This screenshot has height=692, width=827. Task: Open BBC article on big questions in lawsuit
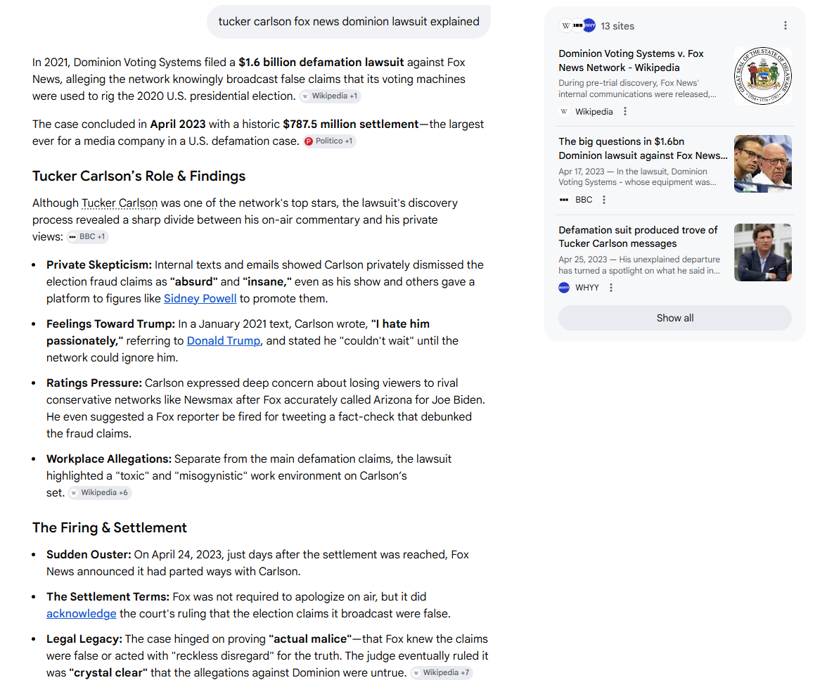click(643, 149)
